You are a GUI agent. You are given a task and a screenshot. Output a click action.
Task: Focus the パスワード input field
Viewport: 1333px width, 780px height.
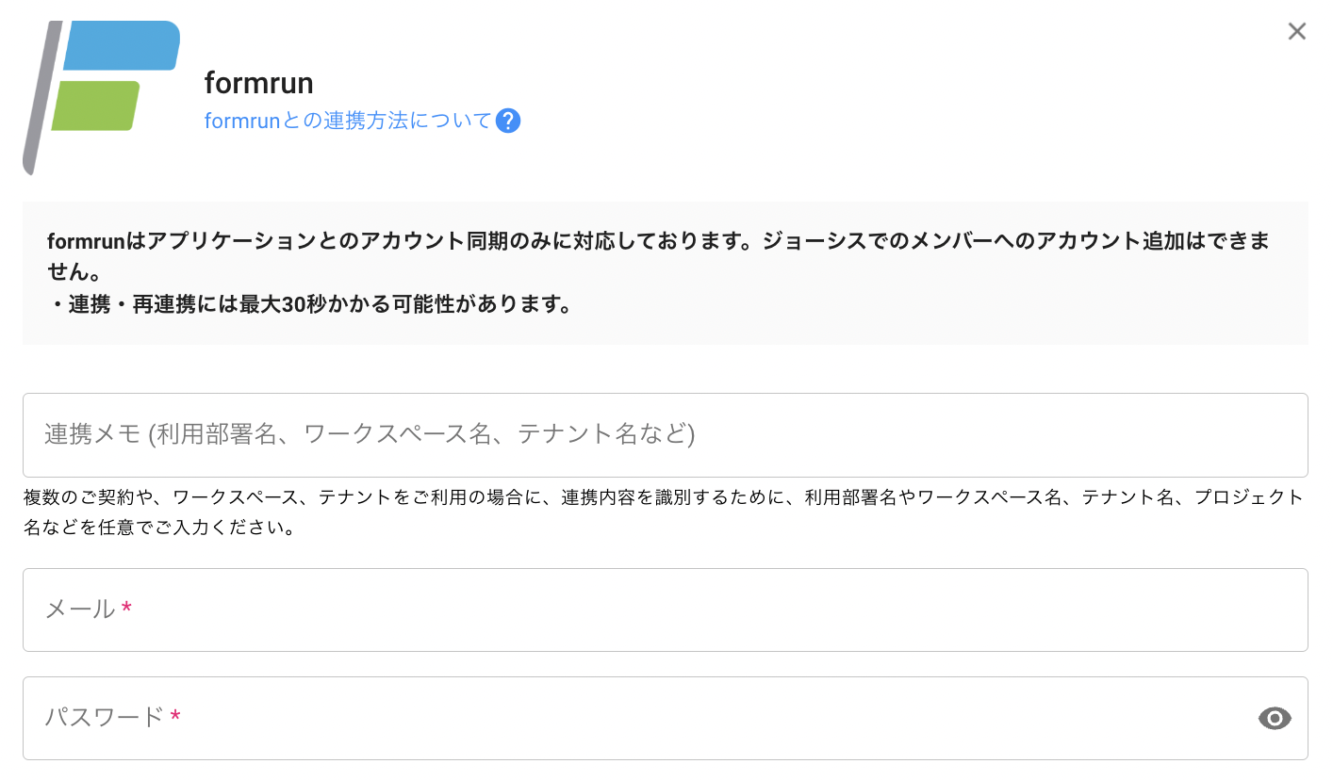pos(641,718)
